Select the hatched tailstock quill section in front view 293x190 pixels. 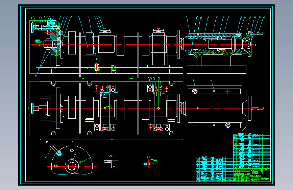(215, 44)
